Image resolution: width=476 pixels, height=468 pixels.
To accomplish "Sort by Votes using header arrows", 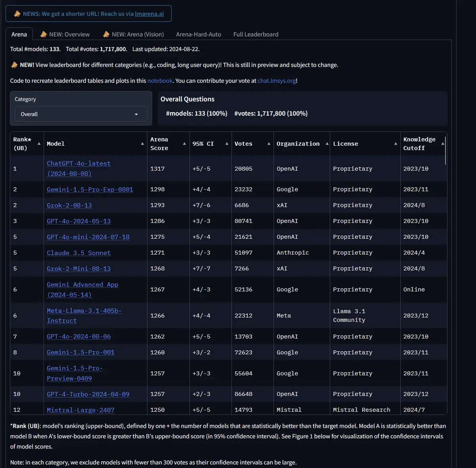I will pyautogui.click(x=269, y=144).
